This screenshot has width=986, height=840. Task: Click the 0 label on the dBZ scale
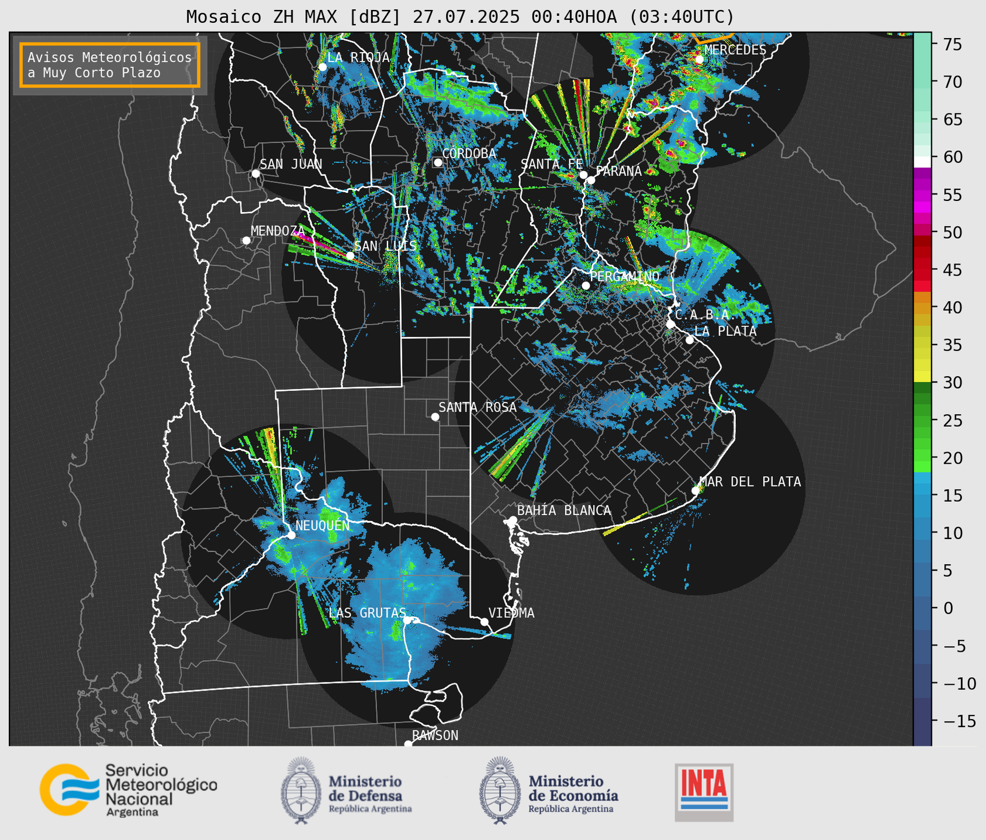947,609
